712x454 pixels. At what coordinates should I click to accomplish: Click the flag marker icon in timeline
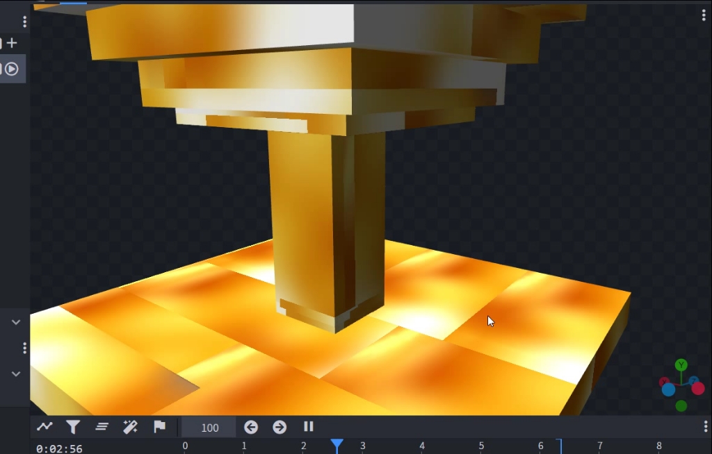[159, 427]
